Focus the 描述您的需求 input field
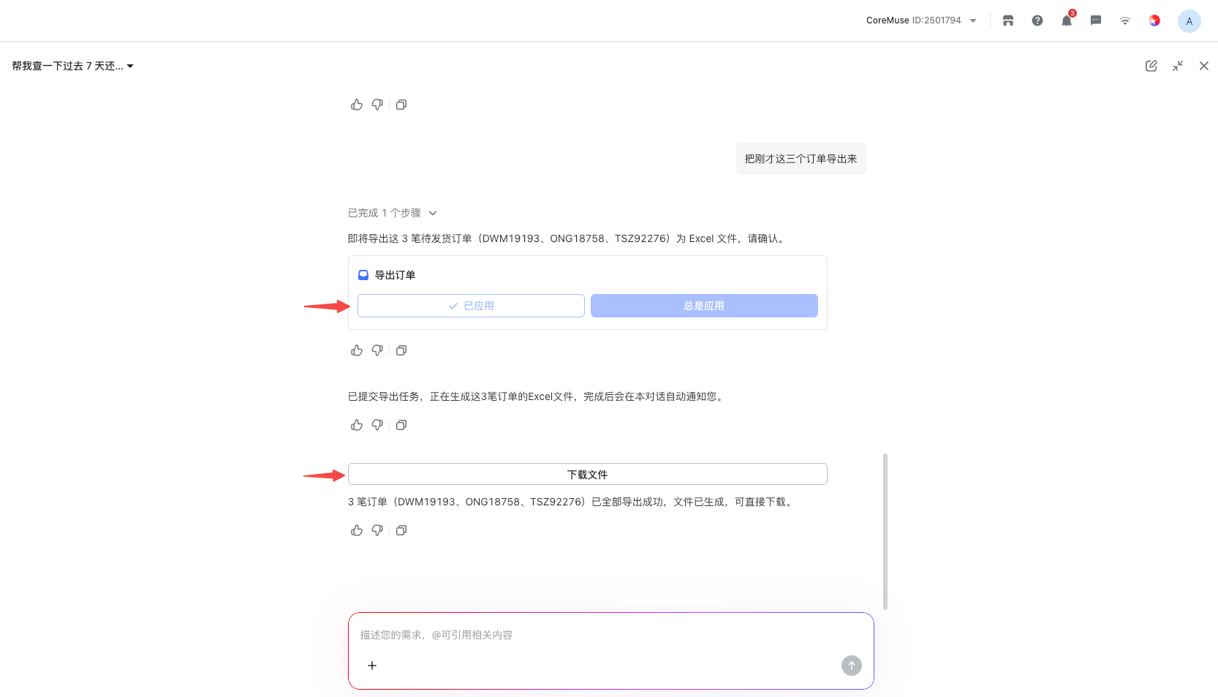Screen dimensions: 1218x697 pyautogui.click(x=610, y=635)
